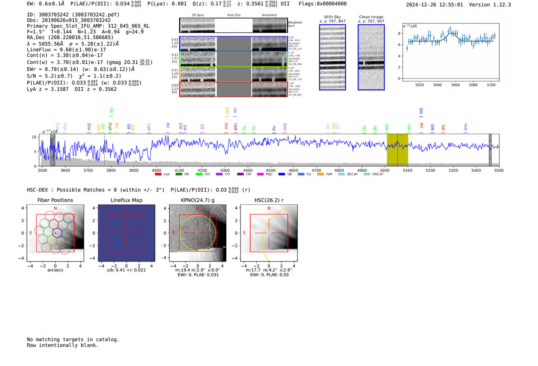Screen dimensions: 538x366
Task: Click the orange HeII legend swatch
Action: 320,174
